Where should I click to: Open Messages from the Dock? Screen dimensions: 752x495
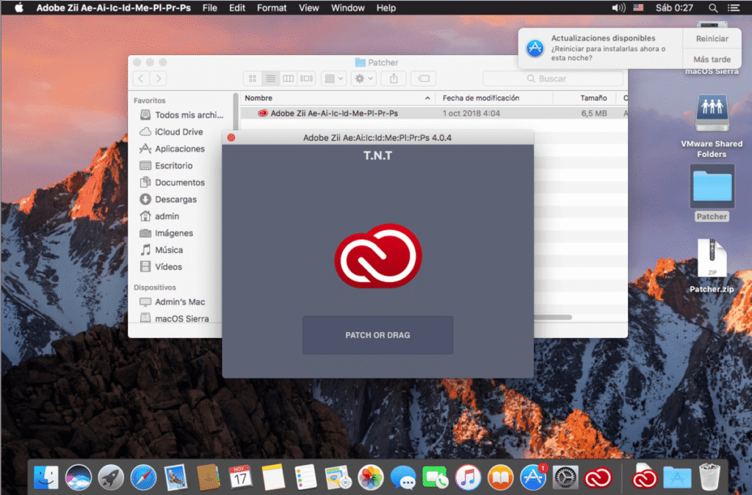click(403, 477)
